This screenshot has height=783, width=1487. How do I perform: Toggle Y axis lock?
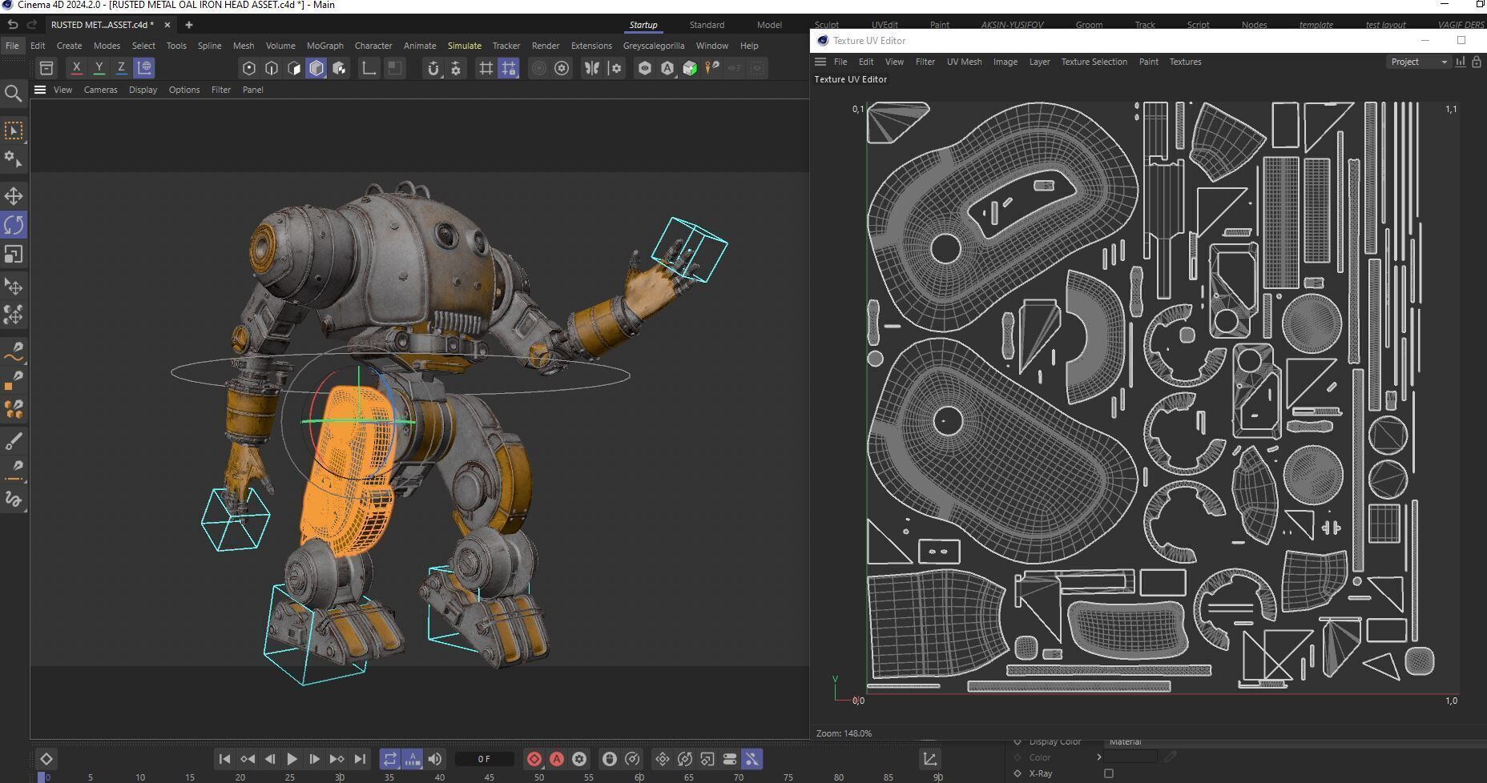point(99,68)
